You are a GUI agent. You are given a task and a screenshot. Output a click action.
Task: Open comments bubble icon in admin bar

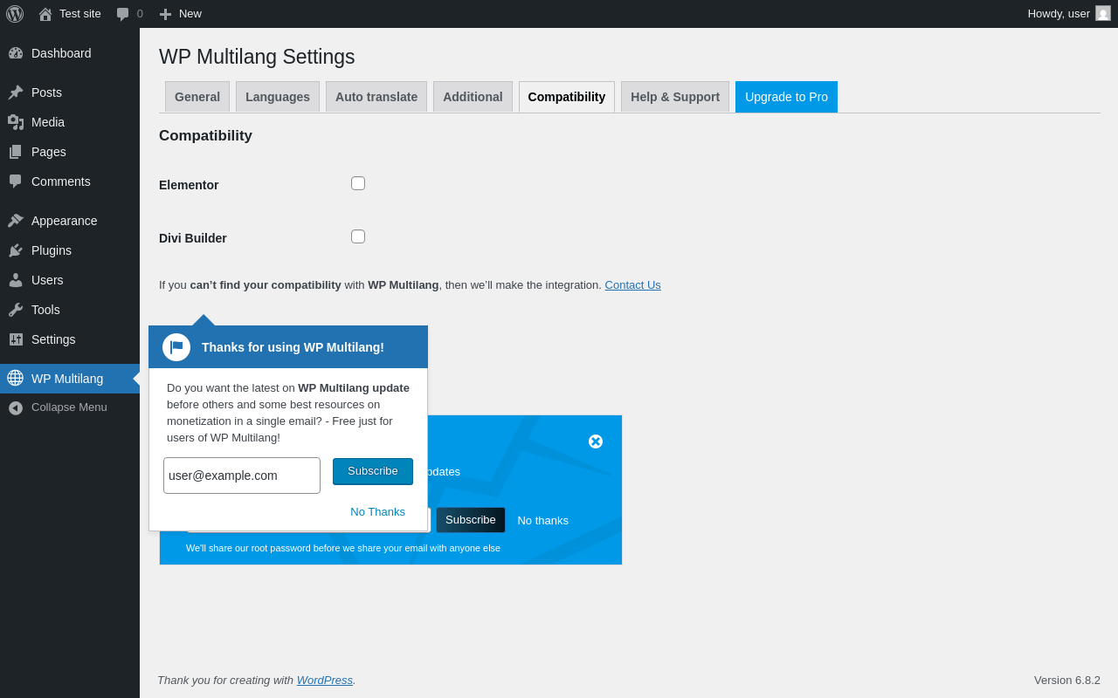pos(123,14)
